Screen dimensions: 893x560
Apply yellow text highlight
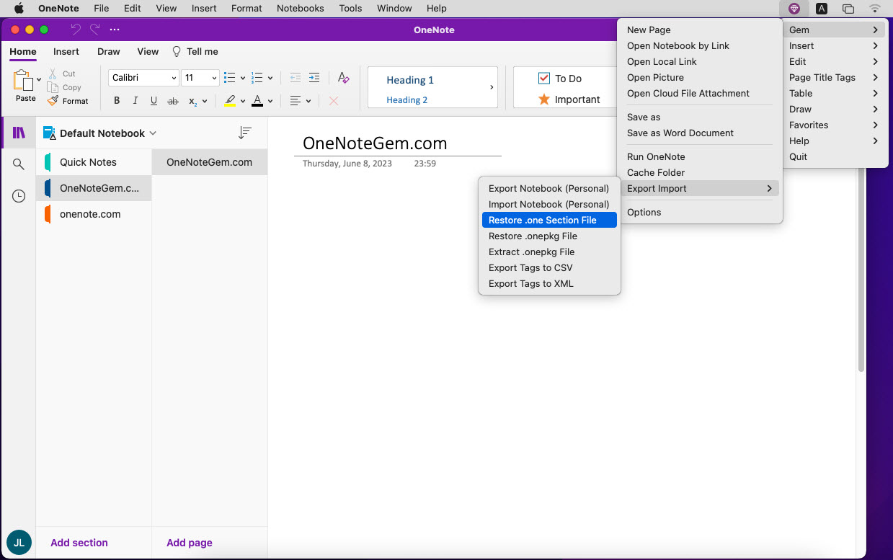[230, 101]
